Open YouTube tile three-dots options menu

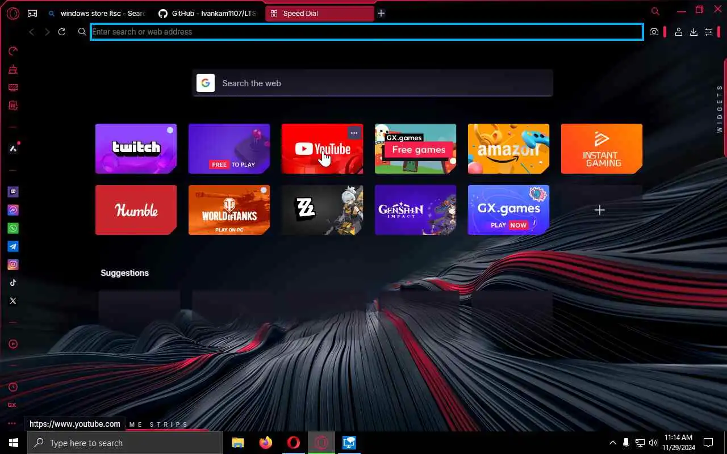(354, 133)
